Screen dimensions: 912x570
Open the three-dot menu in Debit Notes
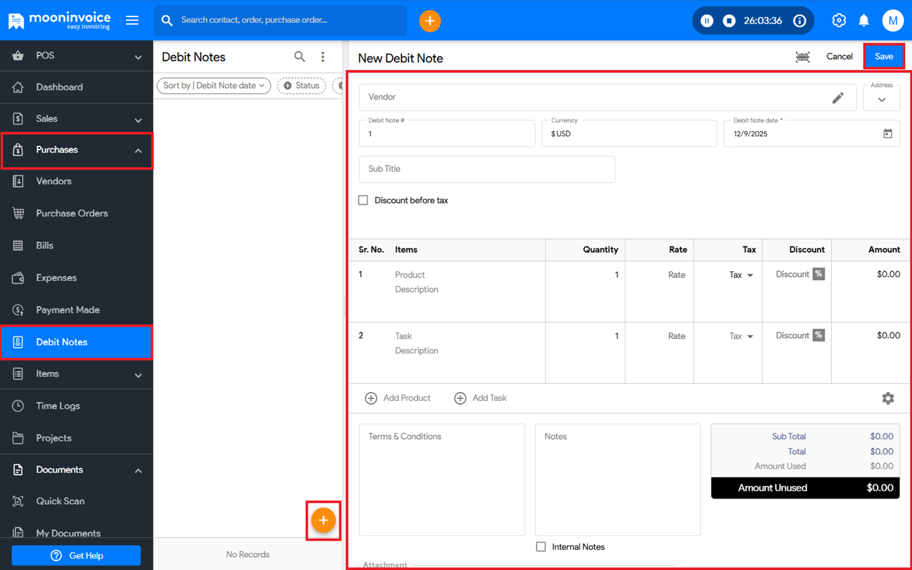coord(323,57)
